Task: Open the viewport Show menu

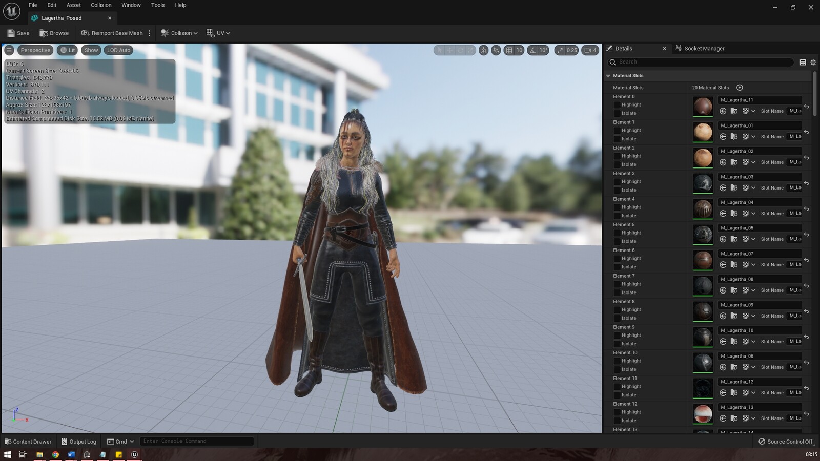Action: pos(91,50)
